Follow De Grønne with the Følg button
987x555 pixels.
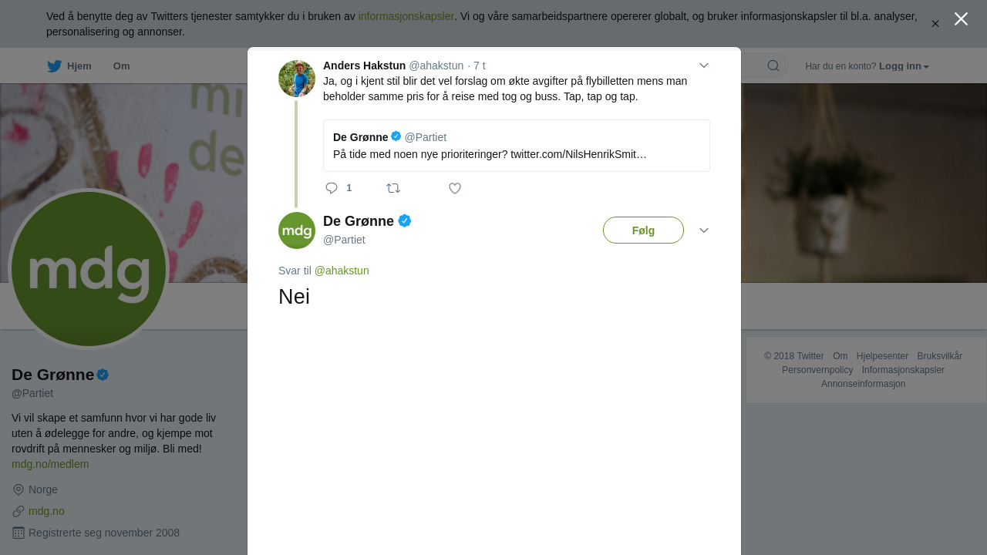tap(643, 230)
